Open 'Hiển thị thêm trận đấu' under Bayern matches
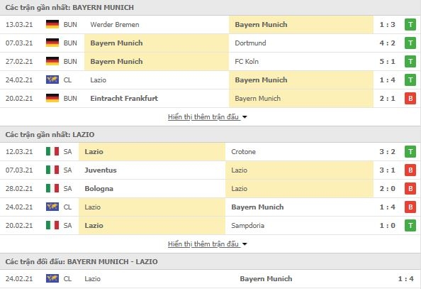Image resolution: width=421 pixels, height=289 pixels. (x=203, y=116)
